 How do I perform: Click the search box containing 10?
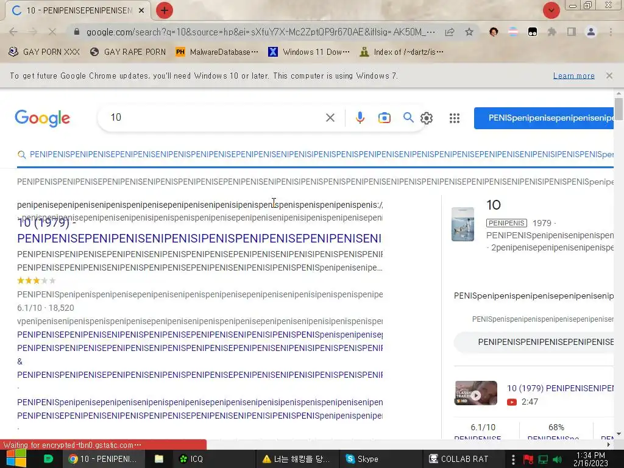click(x=215, y=118)
